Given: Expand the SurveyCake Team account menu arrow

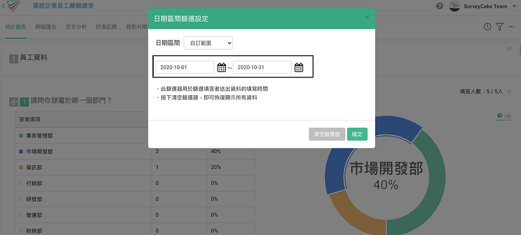Looking at the screenshot, I should (x=514, y=7).
